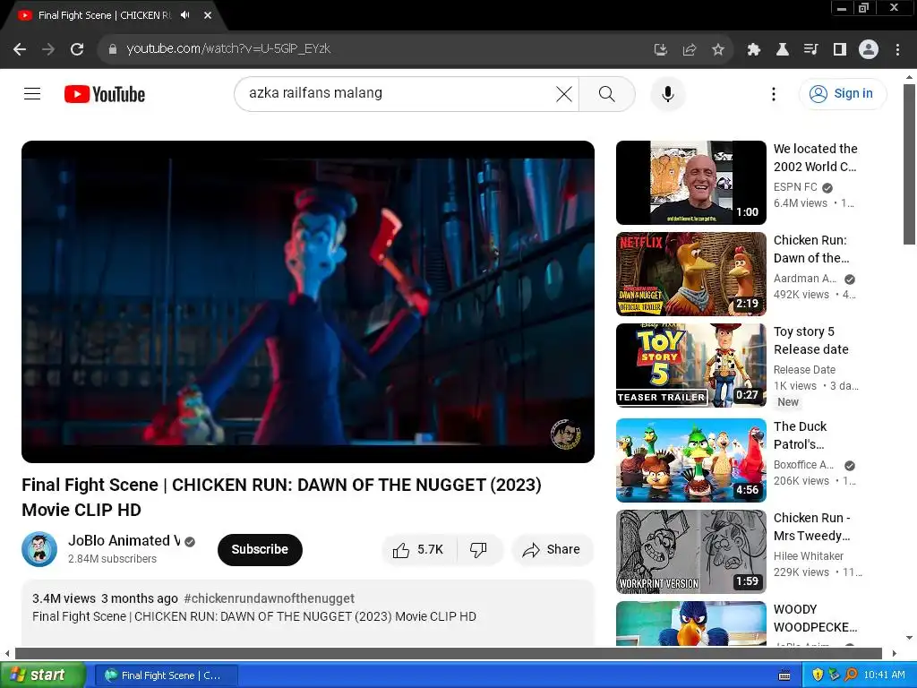Open the extensions puzzle icon
Screen dimensions: 917x688
753,49
